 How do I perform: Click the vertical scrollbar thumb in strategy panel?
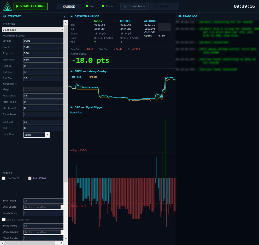66,103
